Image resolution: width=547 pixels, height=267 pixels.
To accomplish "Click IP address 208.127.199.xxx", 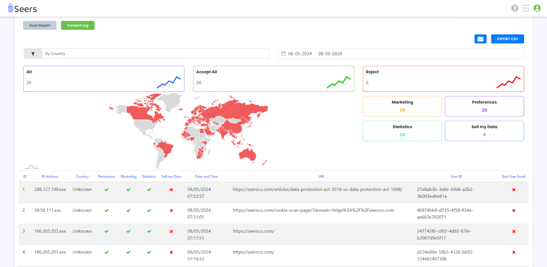I will click(x=50, y=189).
